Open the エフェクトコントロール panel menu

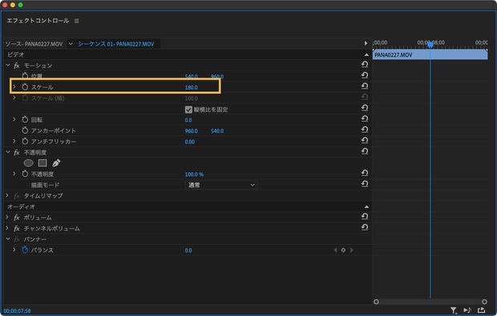pos(77,21)
